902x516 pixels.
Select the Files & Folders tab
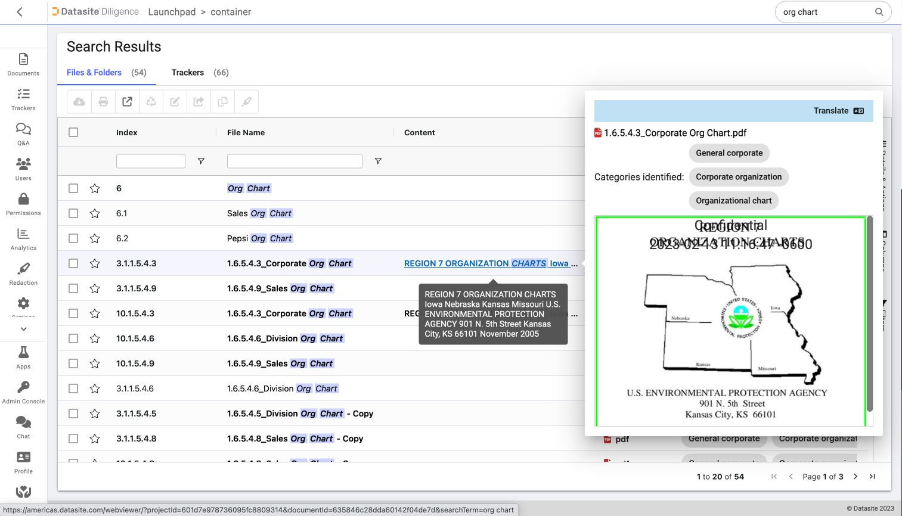(94, 72)
